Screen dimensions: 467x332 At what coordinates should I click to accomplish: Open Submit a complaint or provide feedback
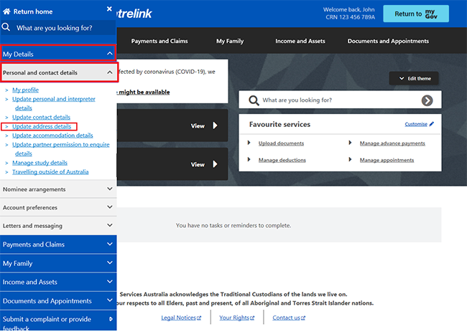pyautogui.click(x=58, y=321)
